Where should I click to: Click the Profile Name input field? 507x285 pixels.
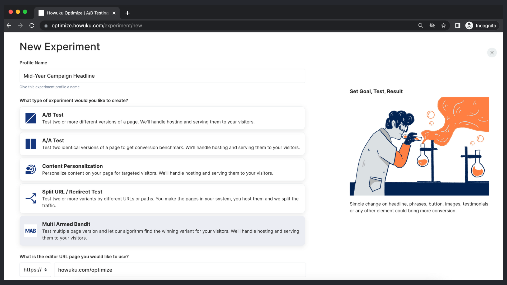click(x=162, y=76)
